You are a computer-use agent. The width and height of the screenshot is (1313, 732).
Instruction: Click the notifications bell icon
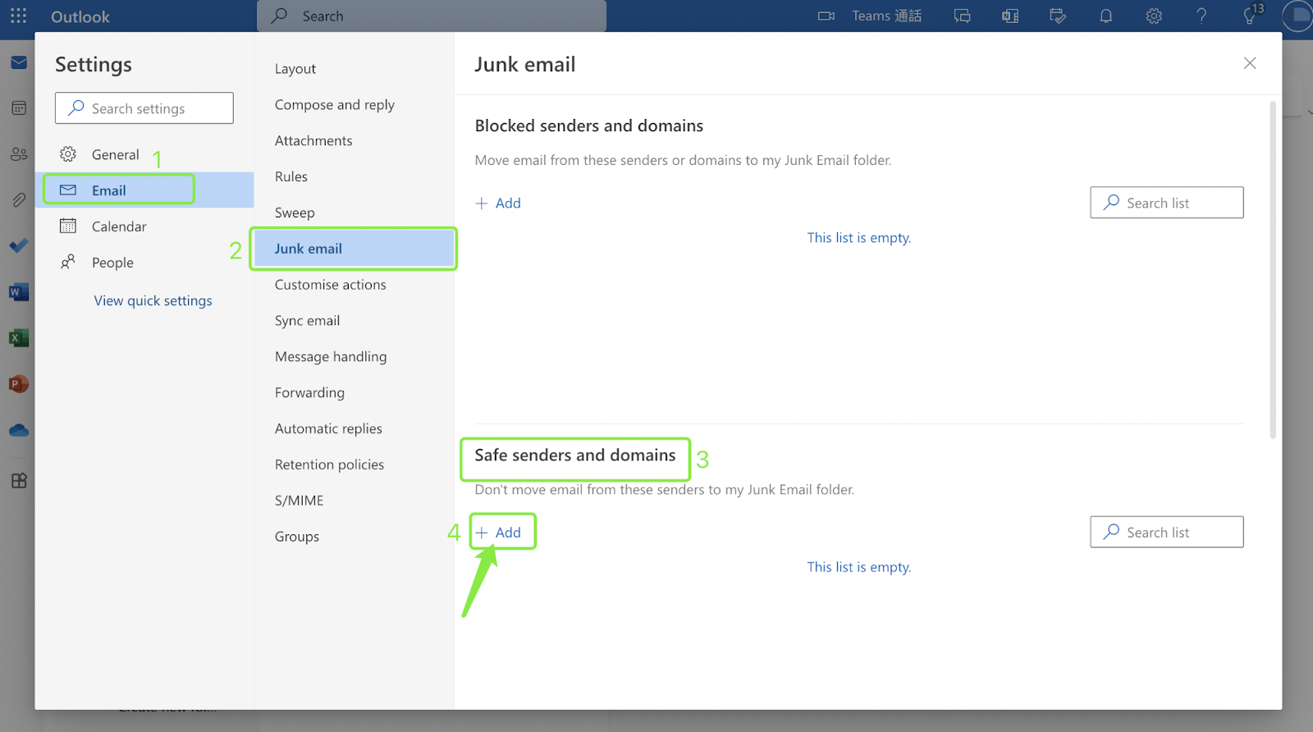point(1105,16)
